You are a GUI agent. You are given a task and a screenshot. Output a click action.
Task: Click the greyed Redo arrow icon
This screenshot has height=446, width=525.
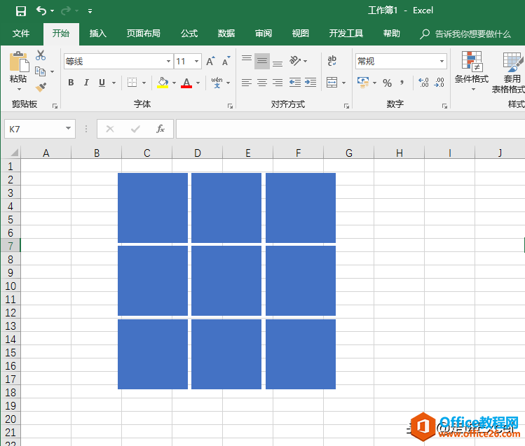click(66, 11)
